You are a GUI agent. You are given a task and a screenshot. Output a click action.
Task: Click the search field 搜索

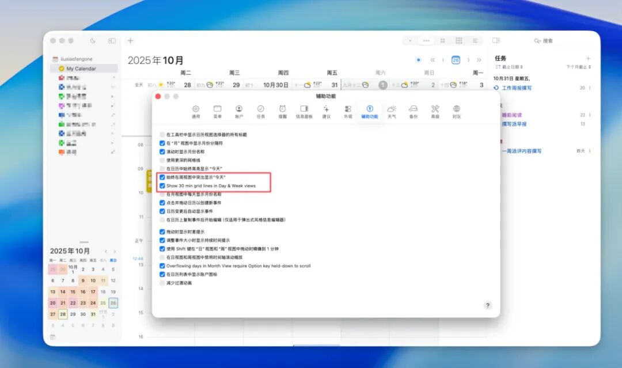(563, 40)
